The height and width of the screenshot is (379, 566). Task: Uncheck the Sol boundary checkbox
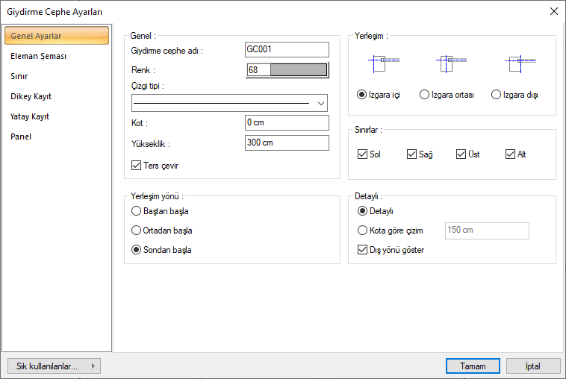pyautogui.click(x=362, y=154)
